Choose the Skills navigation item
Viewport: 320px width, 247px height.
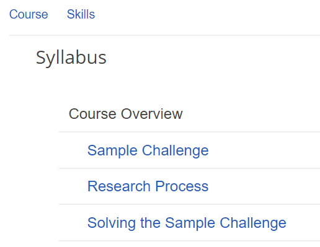(x=81, y=14)
